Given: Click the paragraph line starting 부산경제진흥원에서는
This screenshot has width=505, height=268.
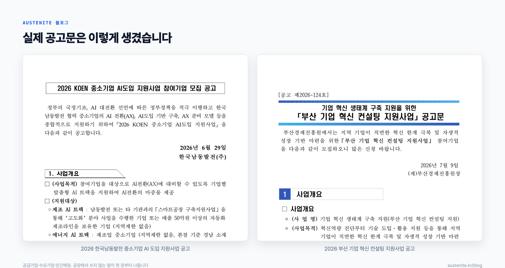Looking at the screenshot, I should (371, 132).
